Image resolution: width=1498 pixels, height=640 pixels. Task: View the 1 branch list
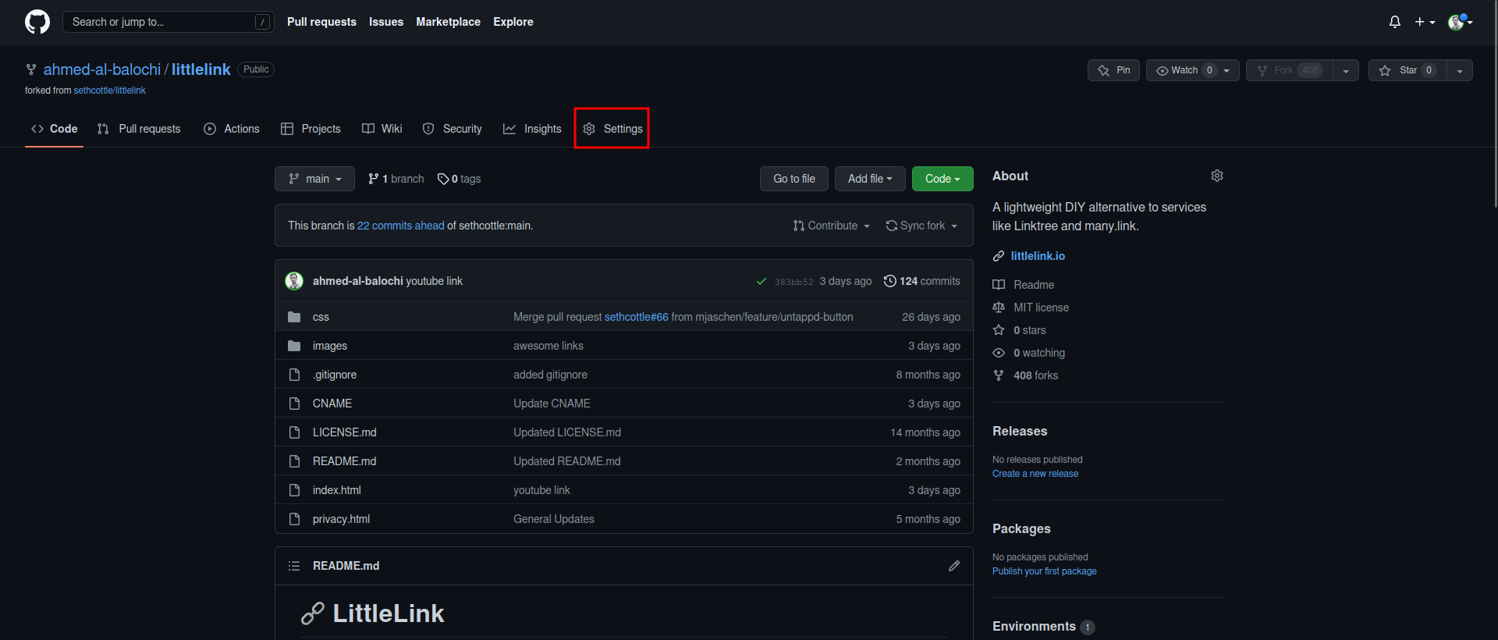click(x=396, y=179)
